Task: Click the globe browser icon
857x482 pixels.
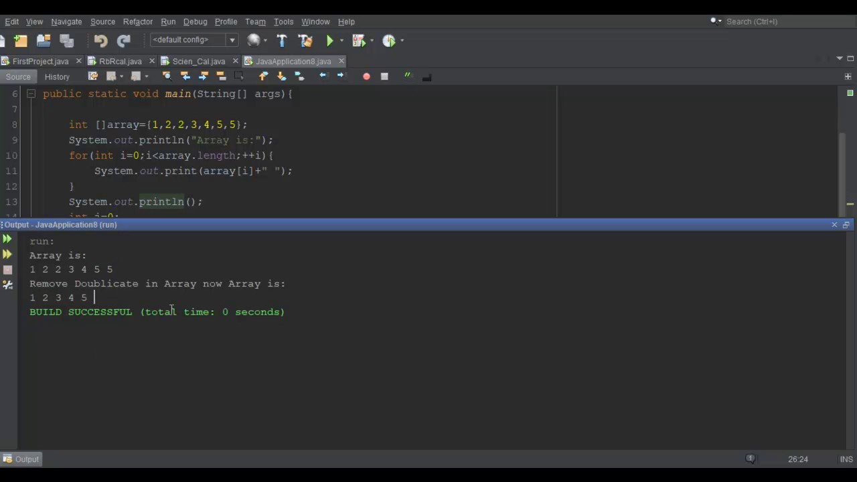Action: click(254, 40)
